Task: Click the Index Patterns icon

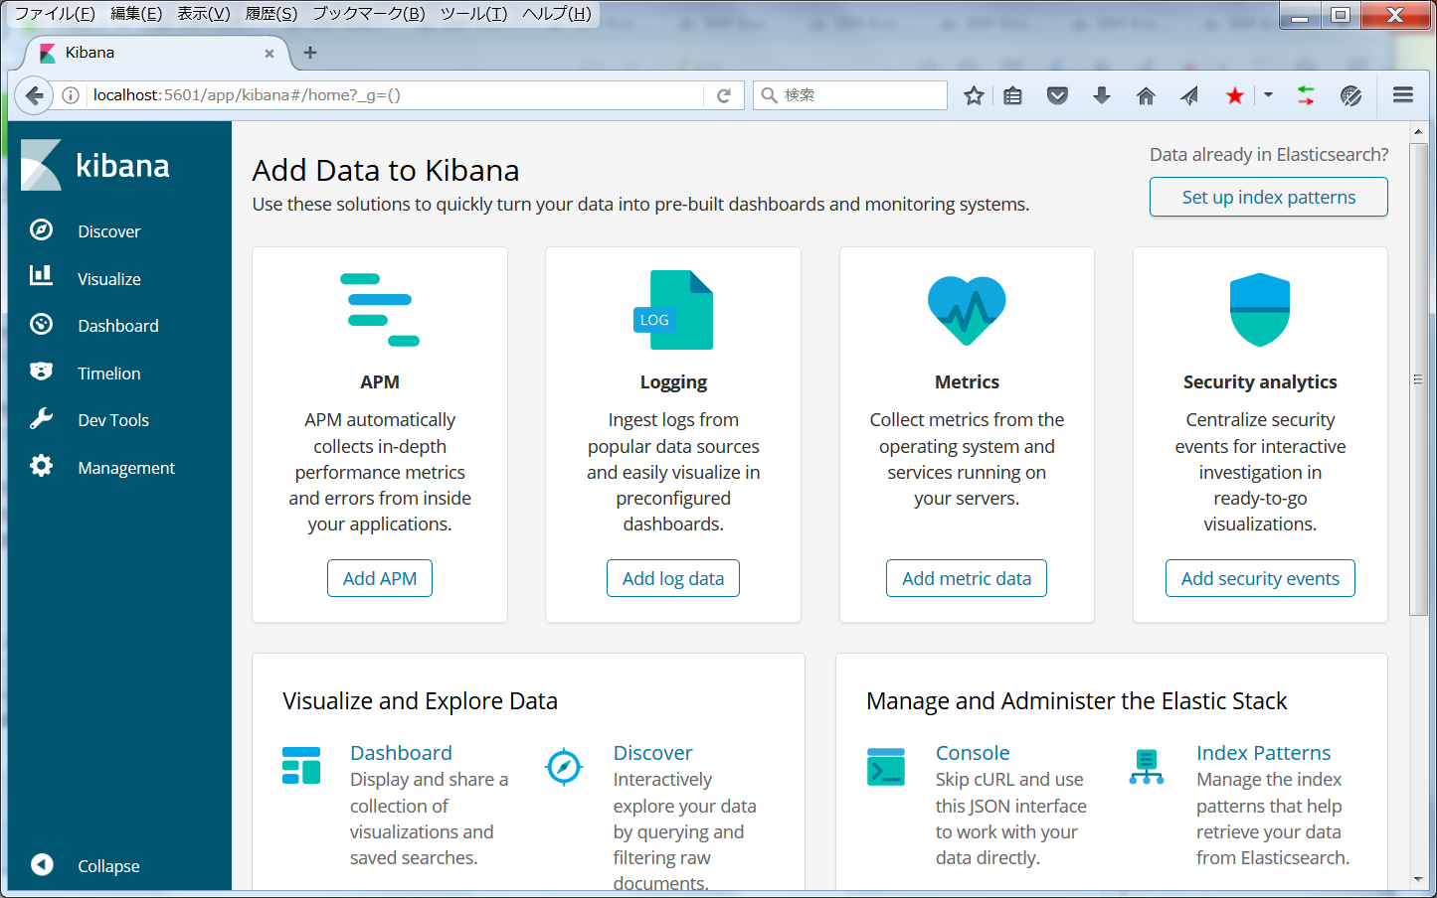Action: click(1148, 766)
